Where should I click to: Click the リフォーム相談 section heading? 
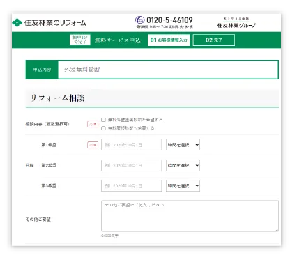(57, 98)
